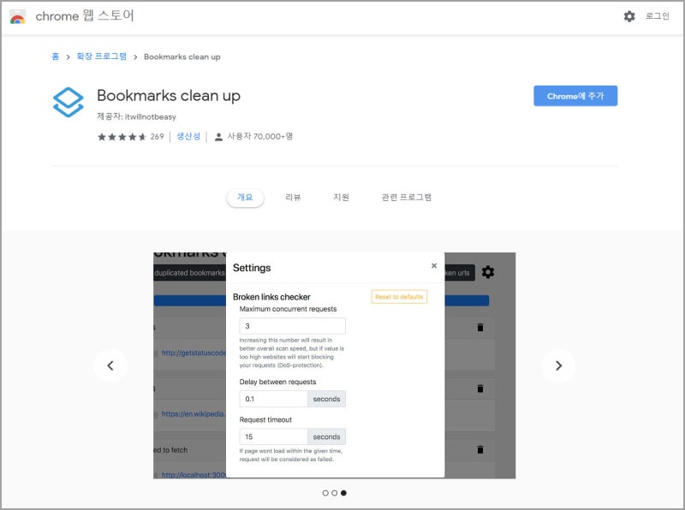Select the 개요 tab
The image size is (685, 510).
[245, 198]
